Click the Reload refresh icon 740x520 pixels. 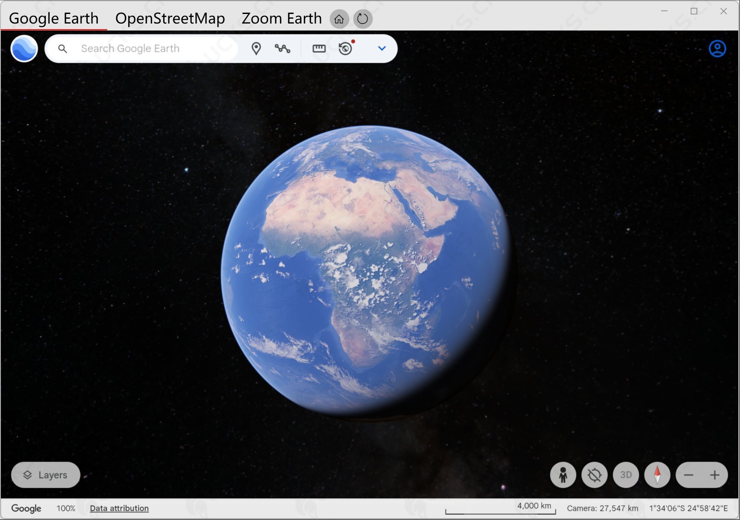tap(363, 19)
